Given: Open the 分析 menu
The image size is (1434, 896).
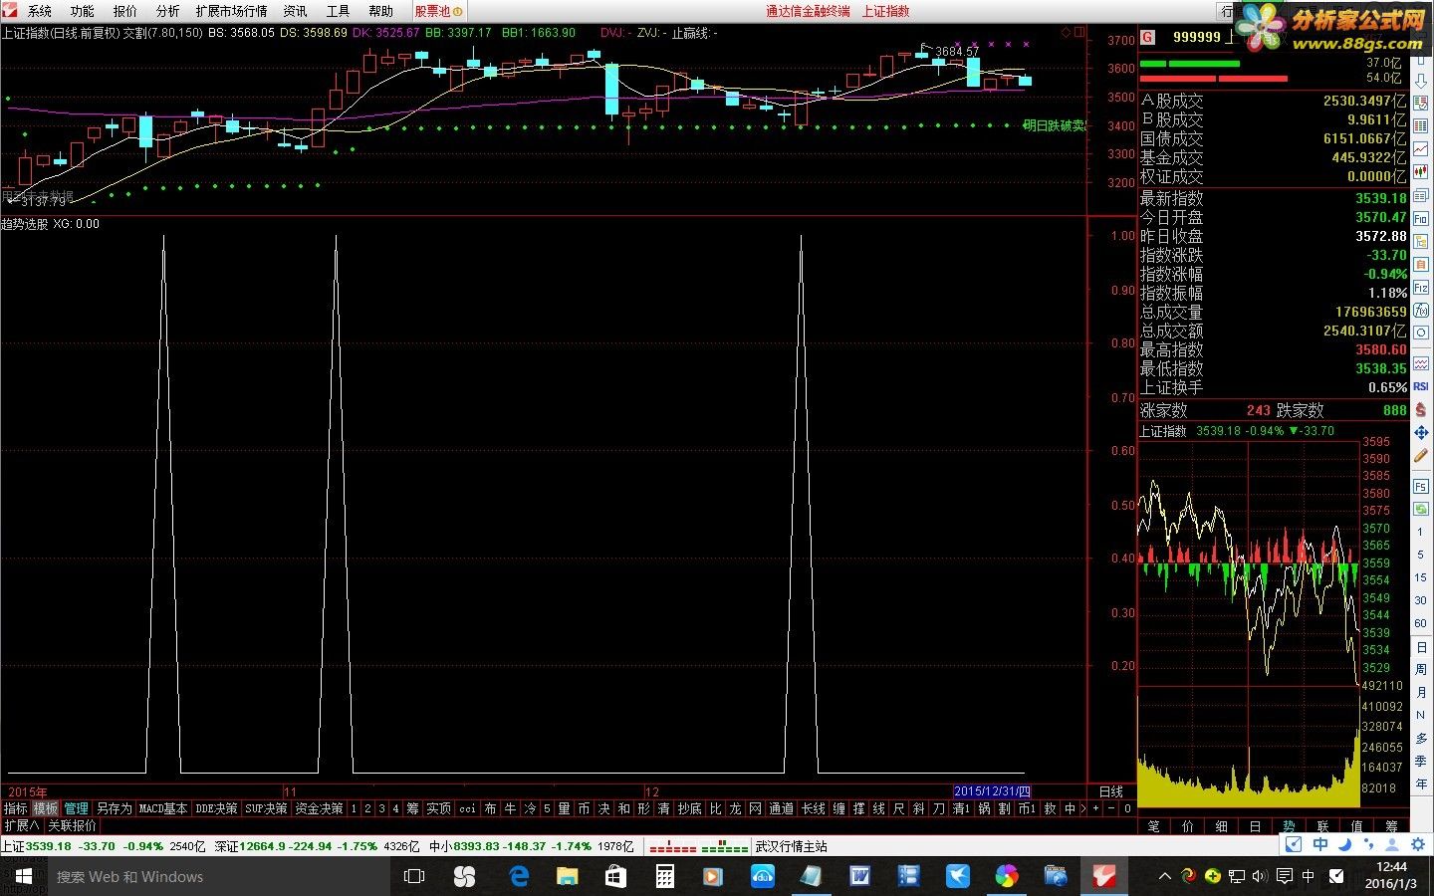Looking at the screenshot, I should click(168, 11).
